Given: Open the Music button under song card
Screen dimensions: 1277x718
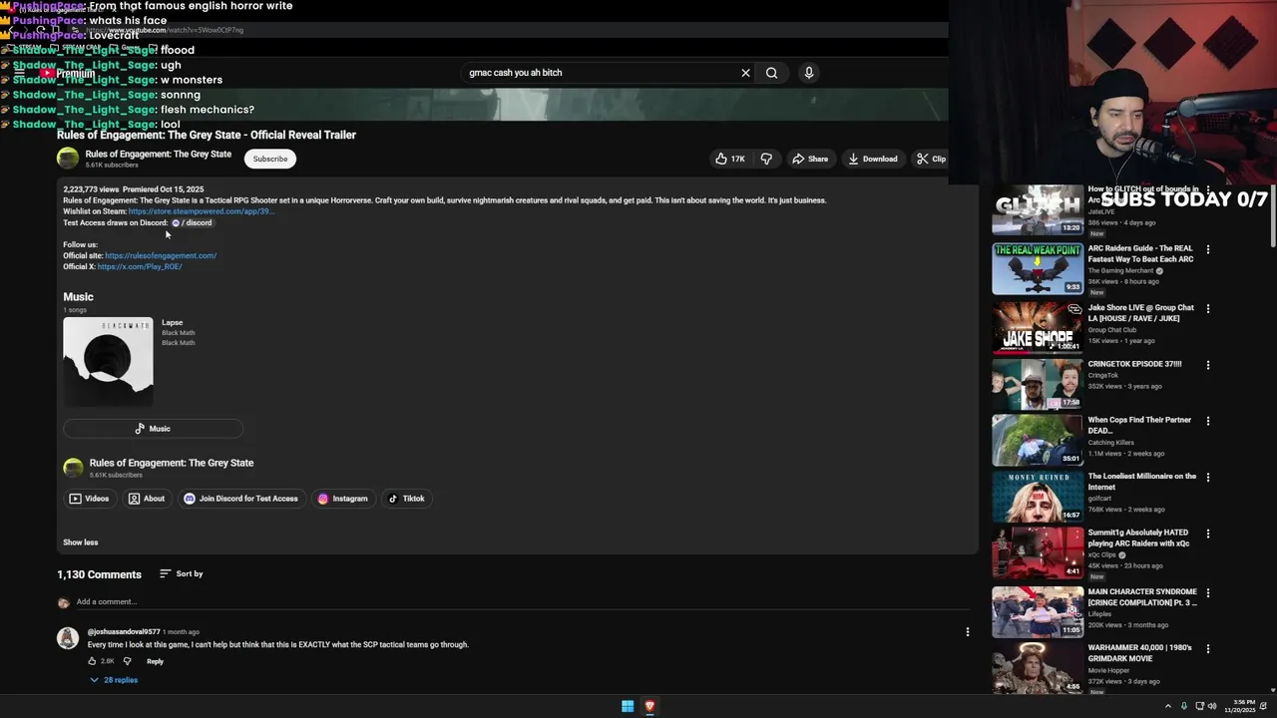Looking at the screenshot, I should tap(153, 429).
